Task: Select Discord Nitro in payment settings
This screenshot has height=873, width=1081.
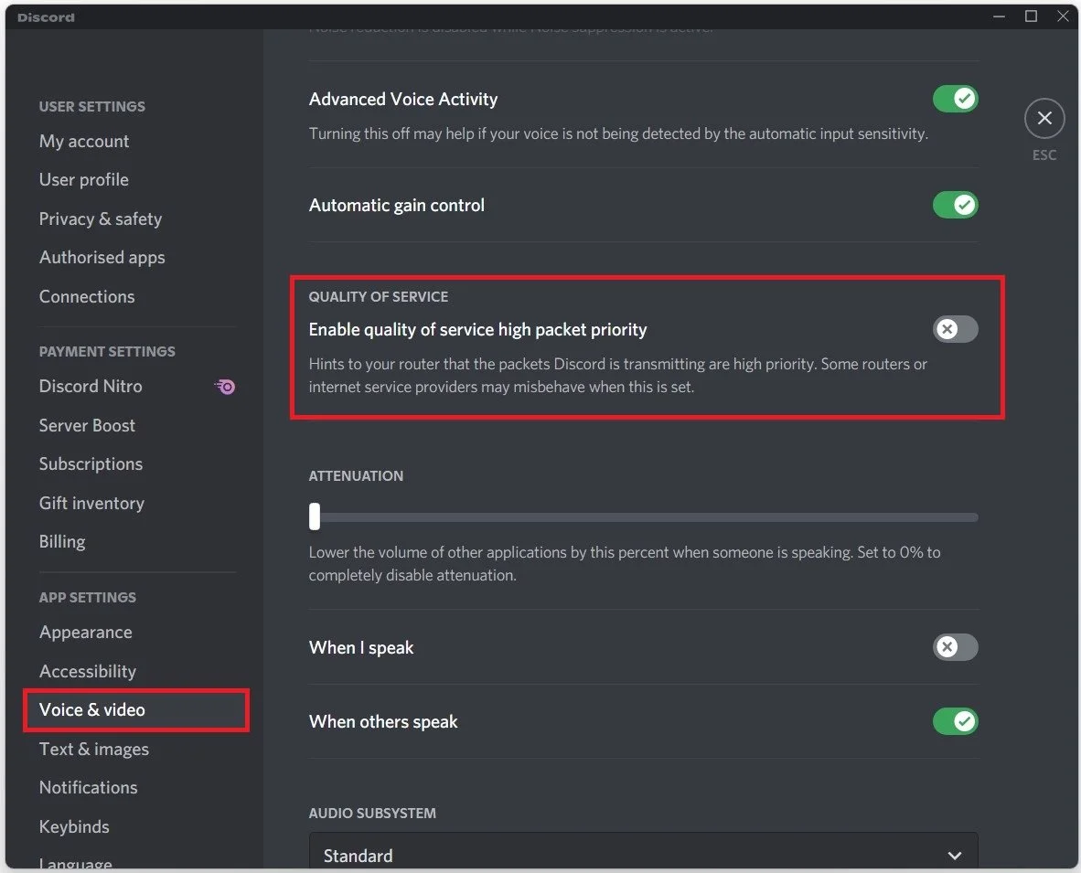Action: [91, 387]
